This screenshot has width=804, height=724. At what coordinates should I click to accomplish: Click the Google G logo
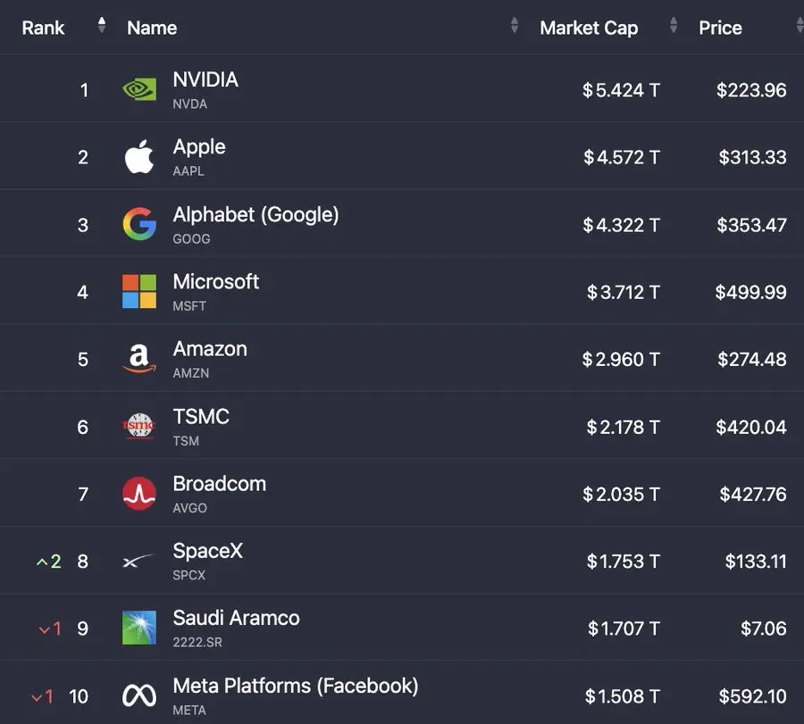[139, 224]
